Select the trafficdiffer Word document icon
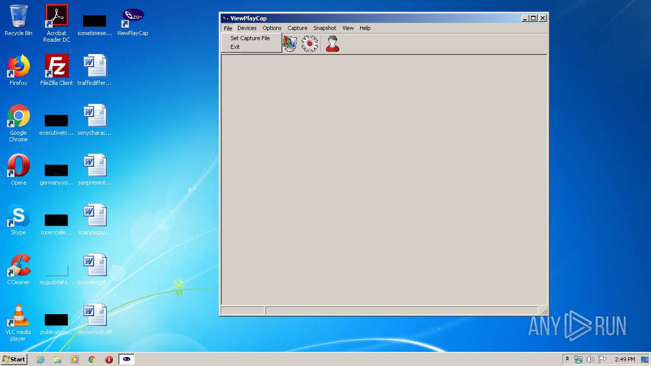 (x=95, y=70)
